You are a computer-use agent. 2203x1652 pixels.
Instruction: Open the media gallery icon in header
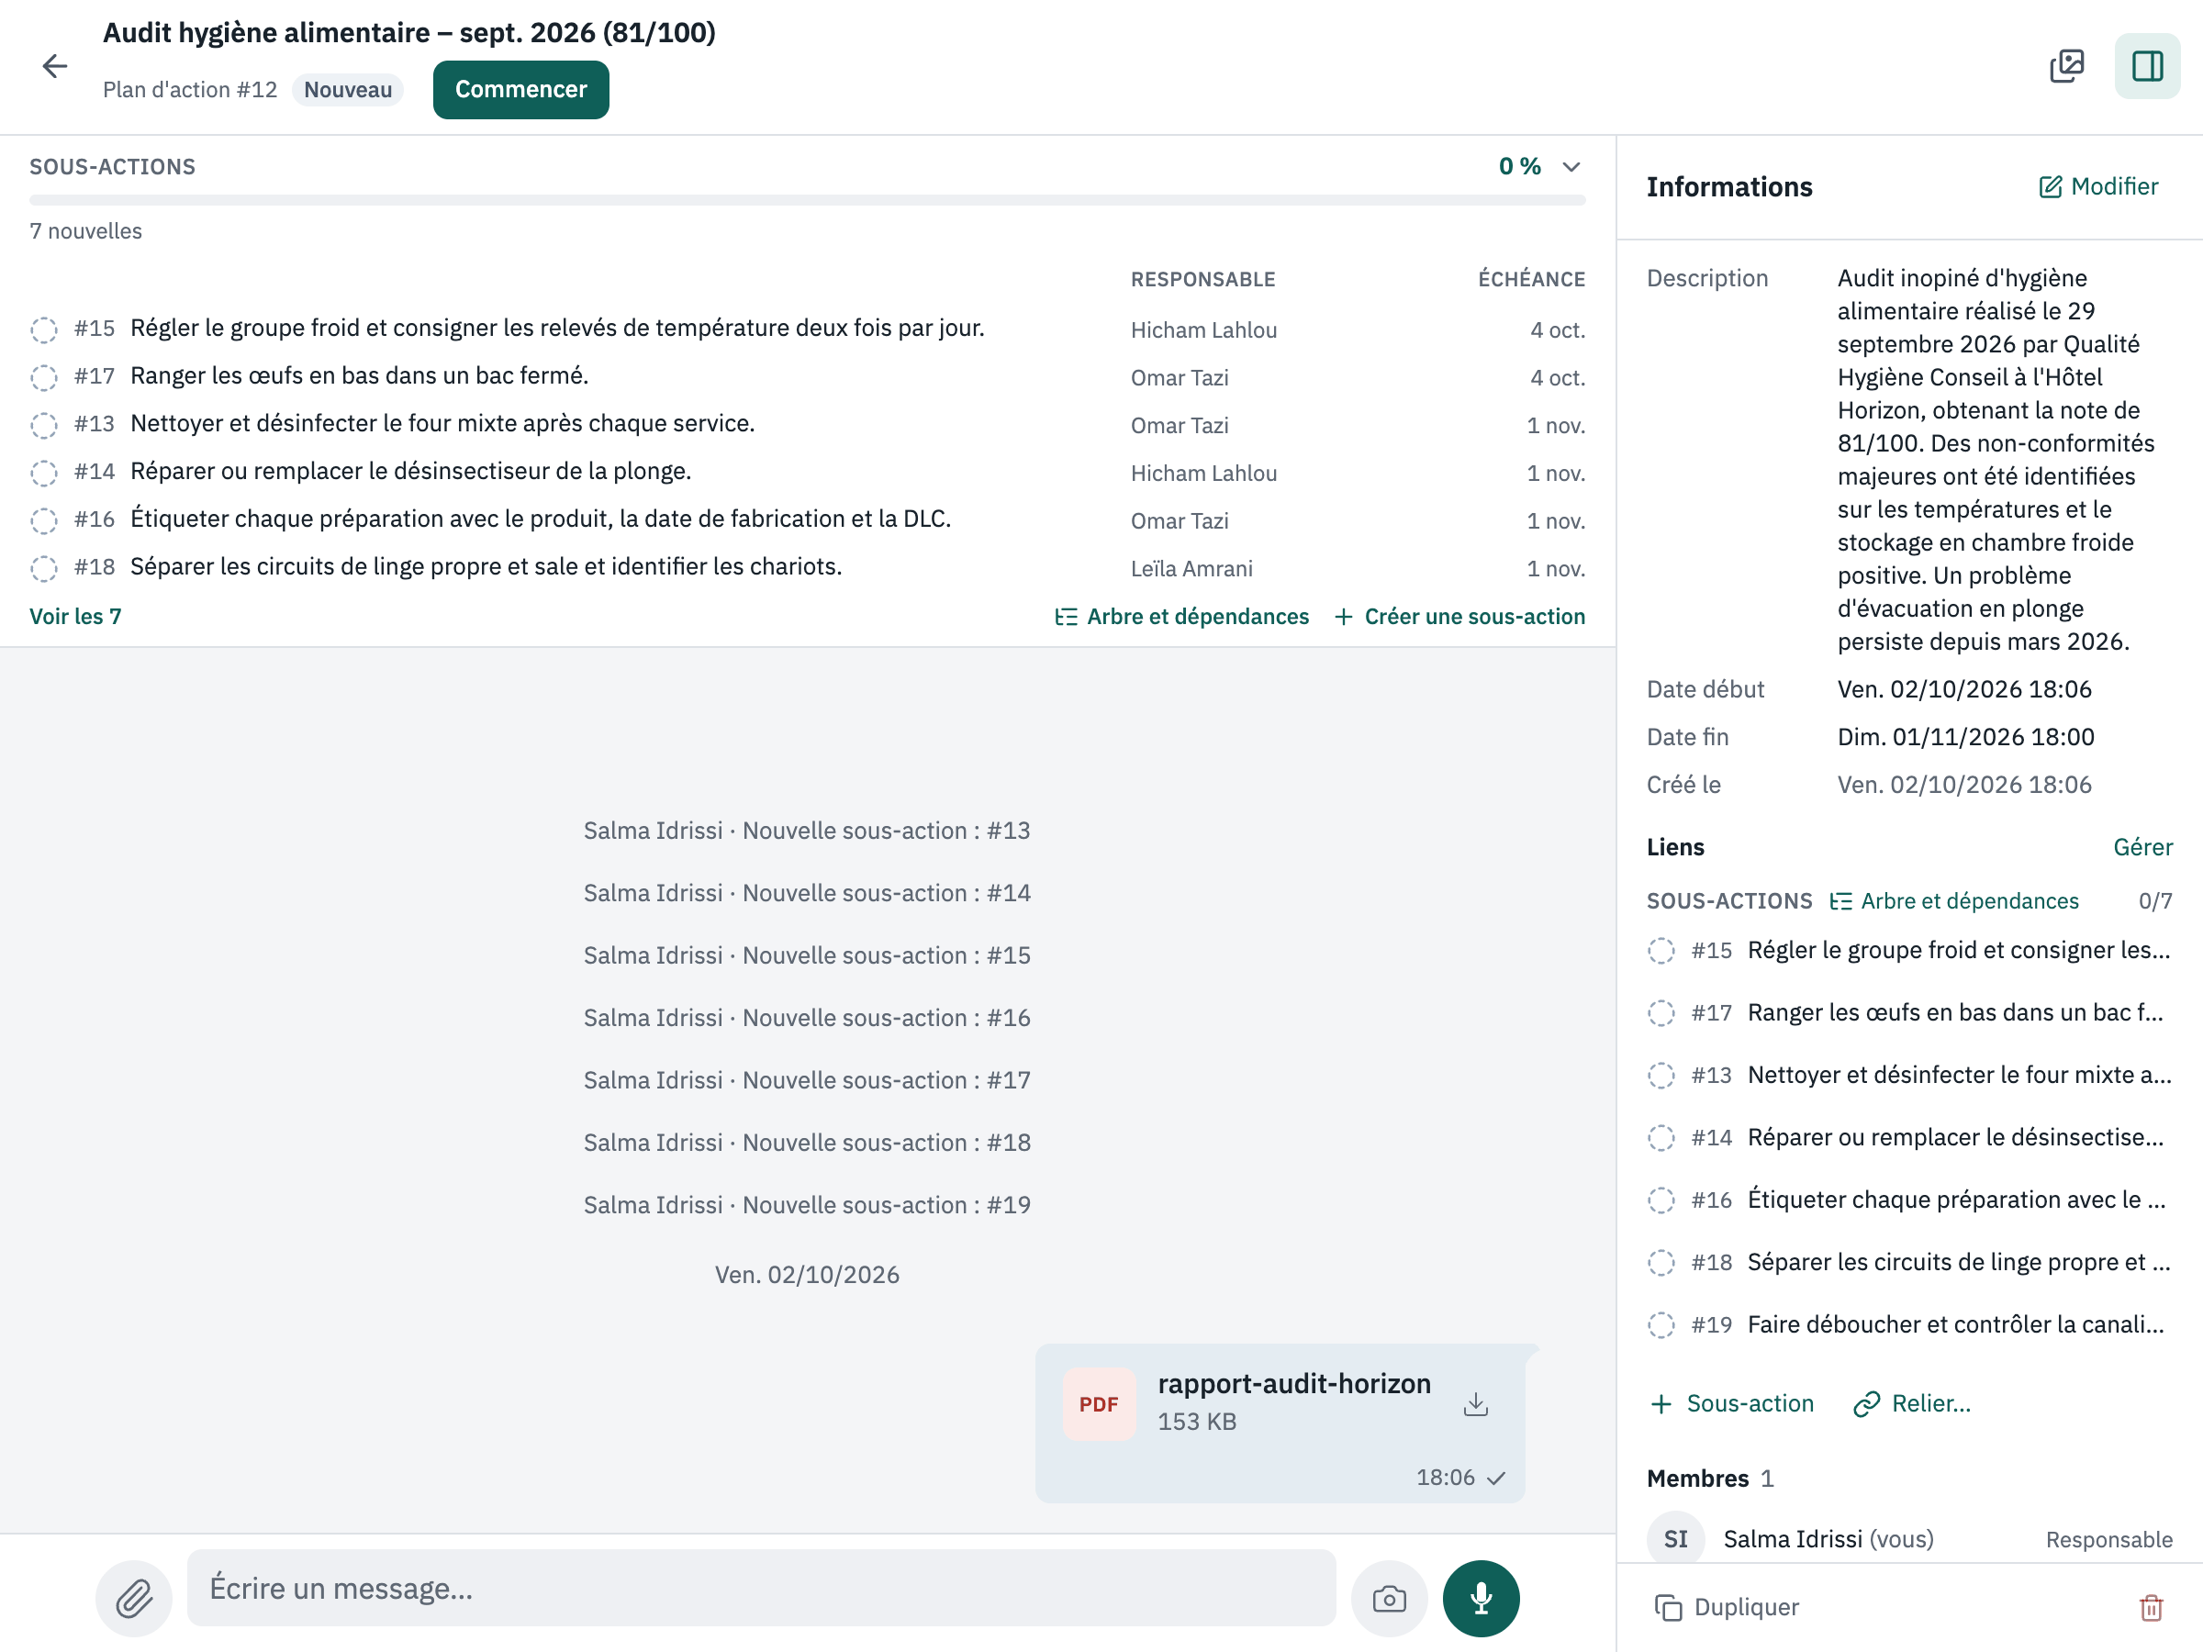[2066, 67]
